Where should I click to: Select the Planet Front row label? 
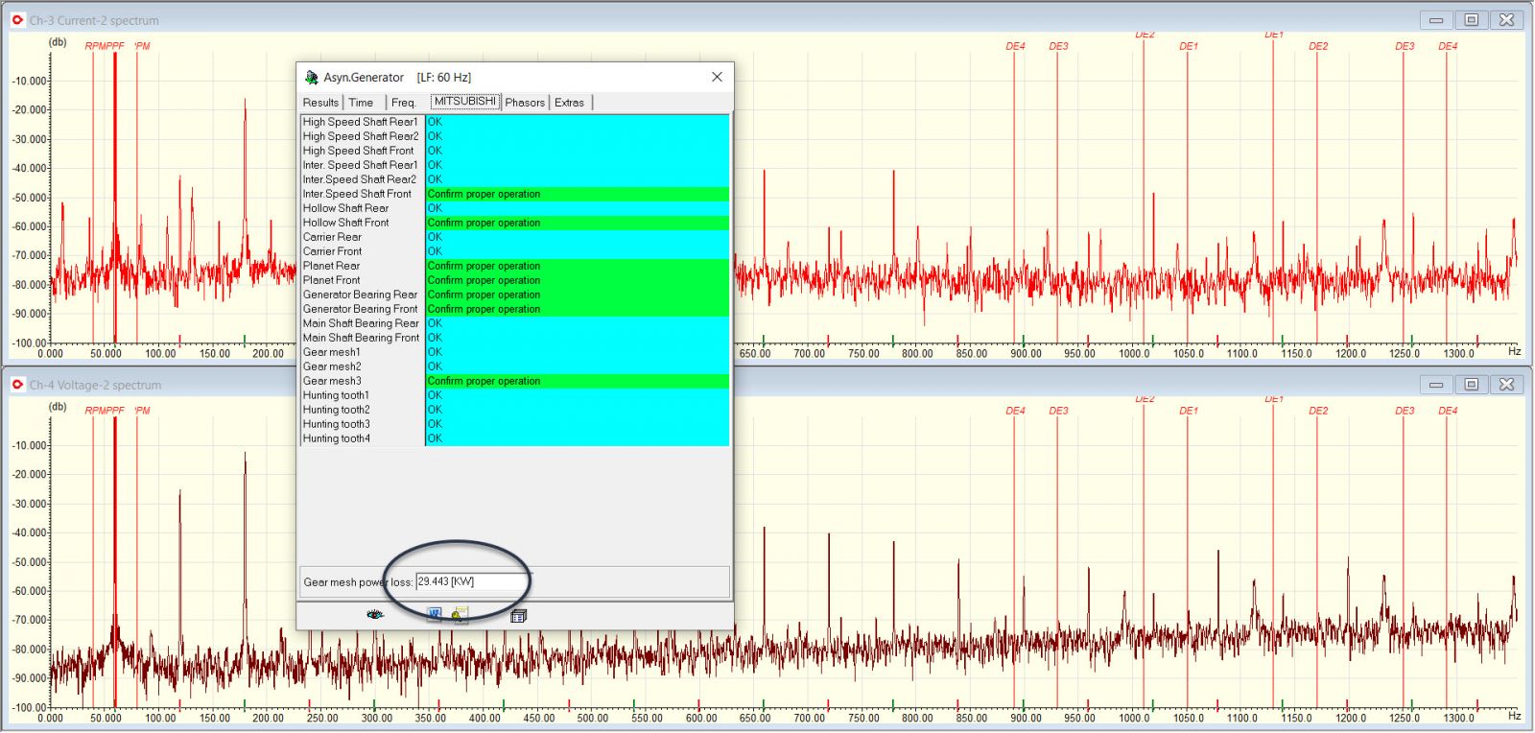click(332, 280)
